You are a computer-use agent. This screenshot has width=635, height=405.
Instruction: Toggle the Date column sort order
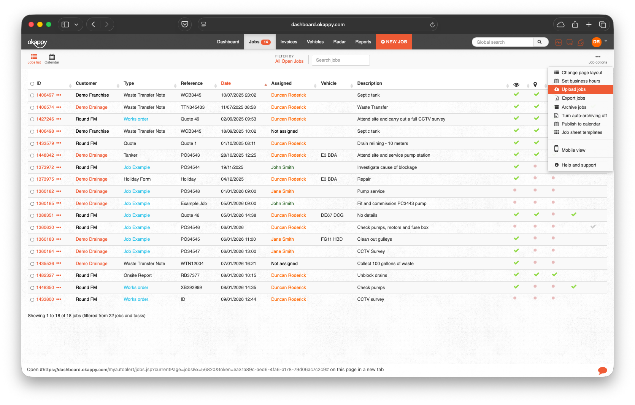tap(226, 83)
